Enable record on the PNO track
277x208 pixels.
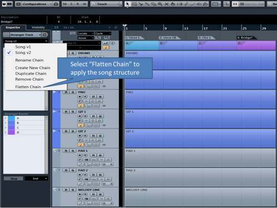tap(80, 97)
